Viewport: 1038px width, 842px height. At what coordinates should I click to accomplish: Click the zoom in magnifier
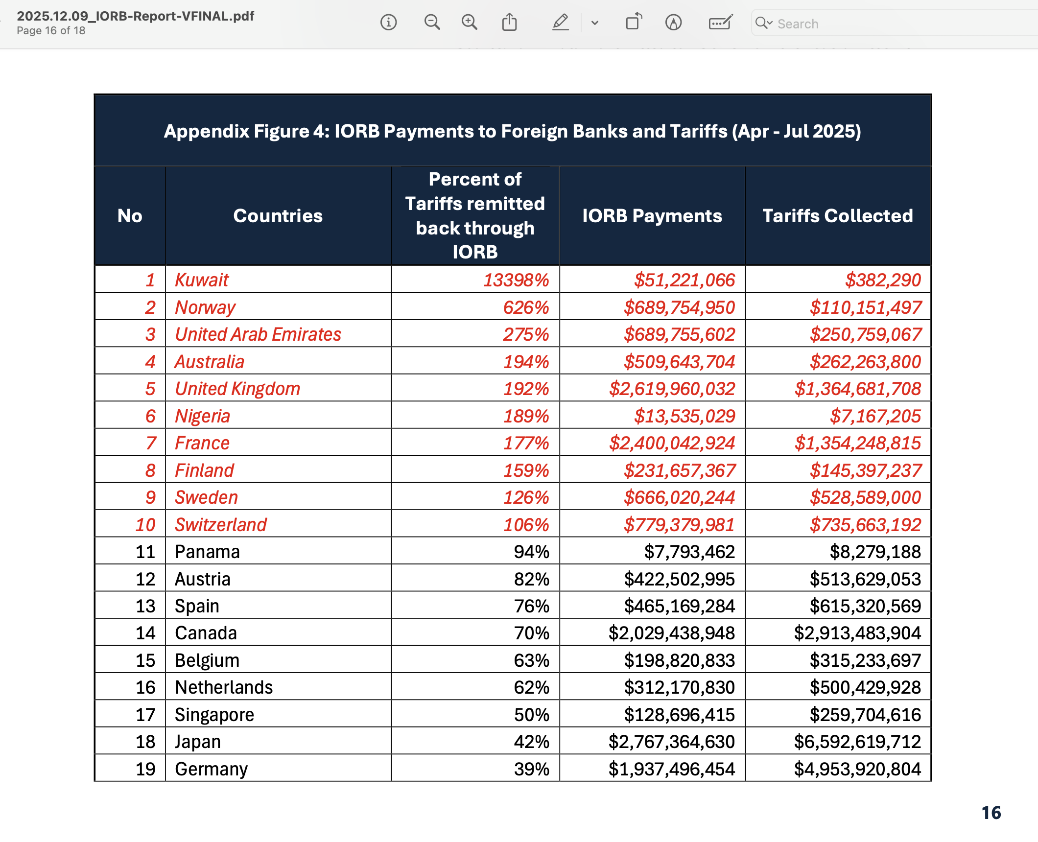pos(469,23)
